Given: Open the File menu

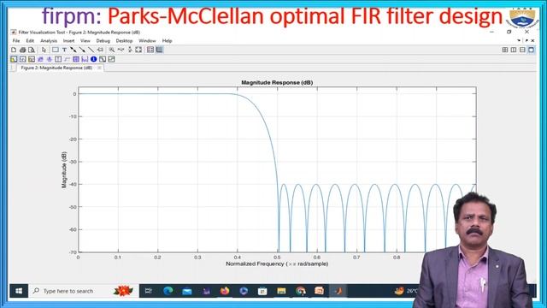Looking at the screenshot, I should (x=16, y=41).
